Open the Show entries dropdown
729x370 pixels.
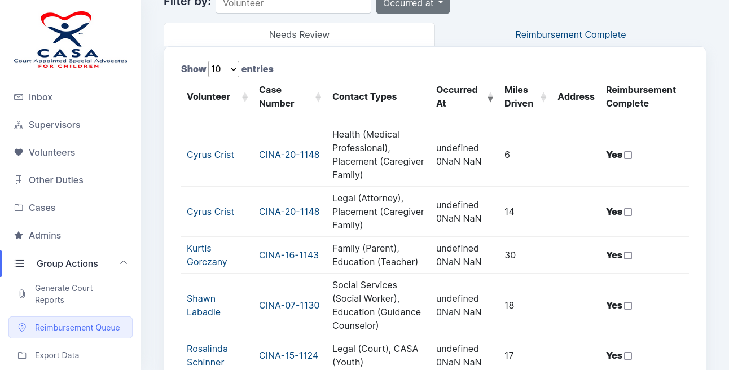tap(223, 69)
